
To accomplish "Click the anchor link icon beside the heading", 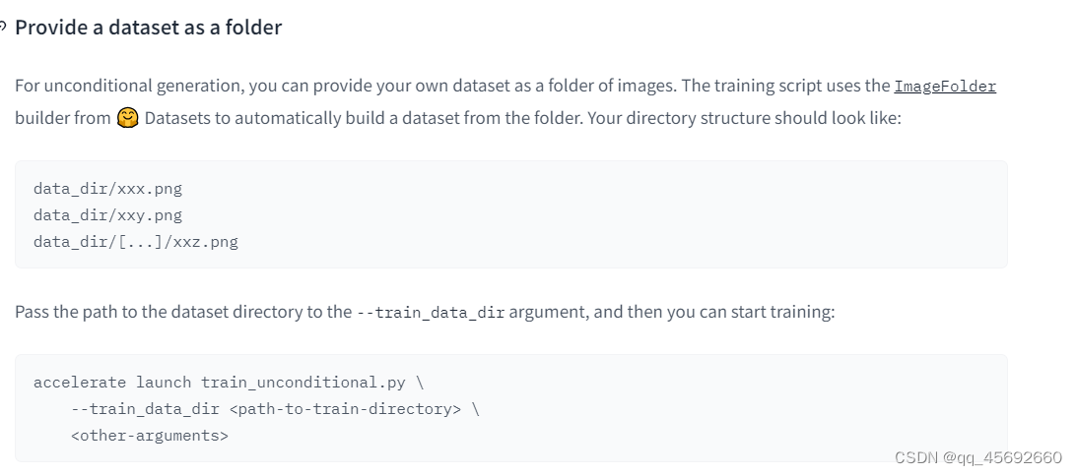I will point(3,28).
